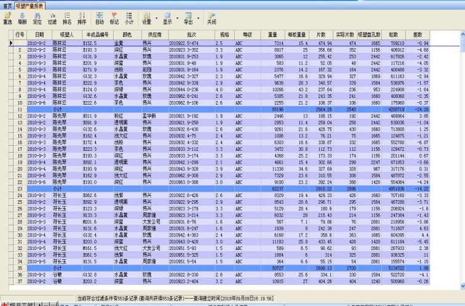Click the 自动 auto-fit icon
Viewport: 465px width, 306px height.
100,17
